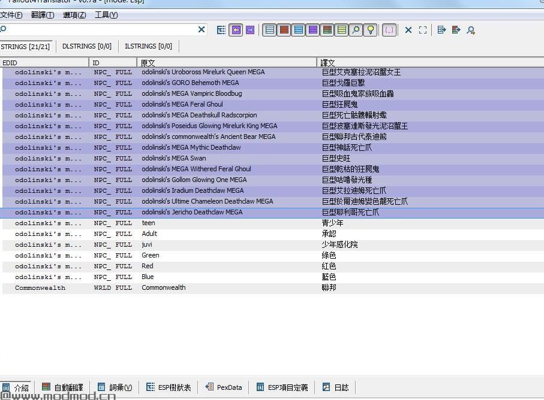Click the translation 綠色
This screenshot has height=400, width=544.
(x=329, y=255)
